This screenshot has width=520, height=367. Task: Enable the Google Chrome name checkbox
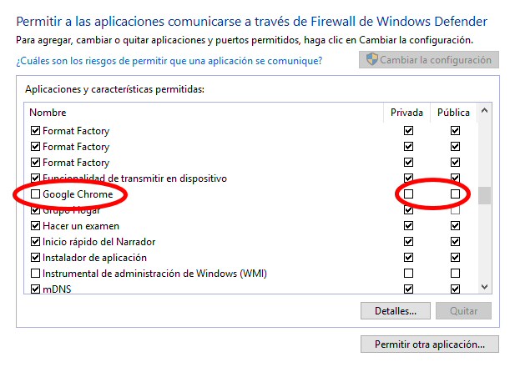coord(35,194)
